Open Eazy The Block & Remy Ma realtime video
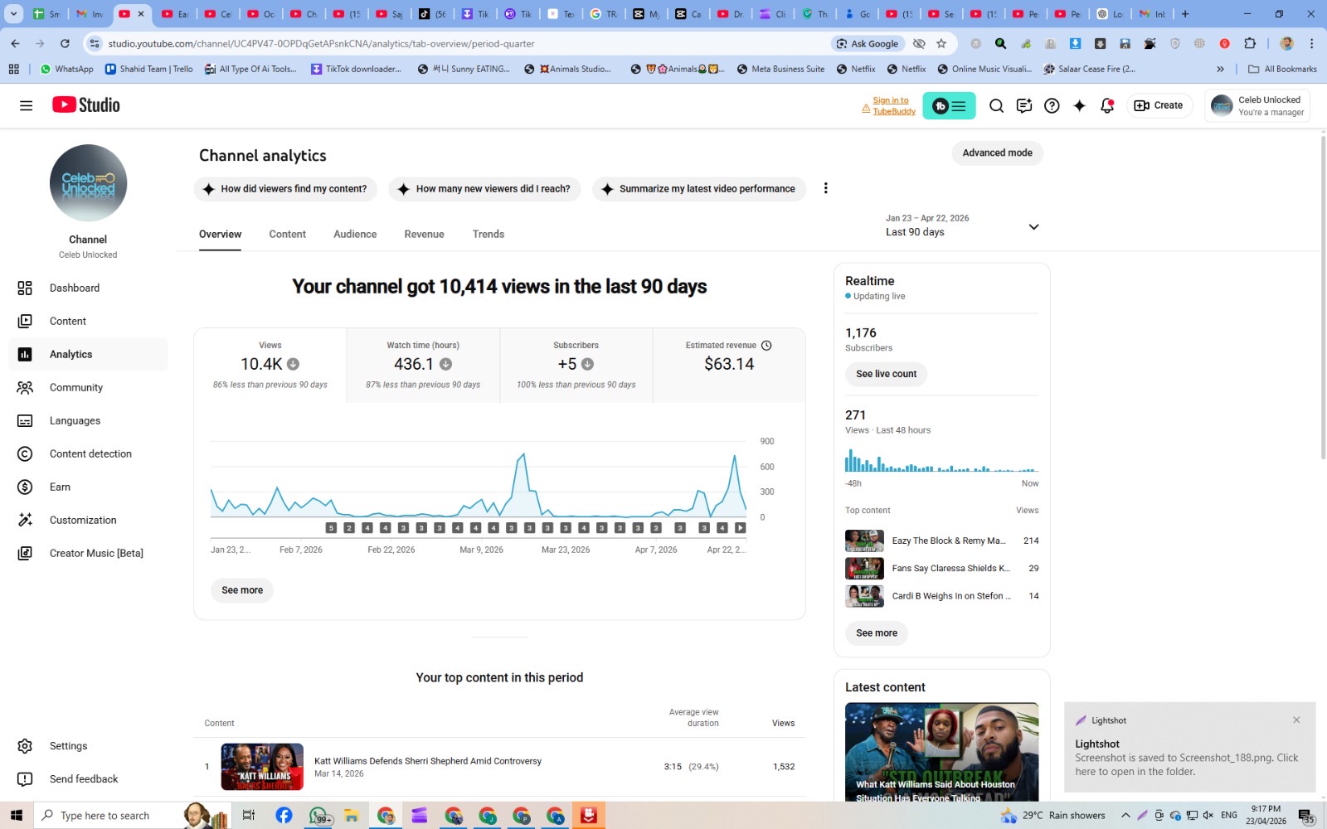Screen dimensions: 1327x829 [941, 541]
